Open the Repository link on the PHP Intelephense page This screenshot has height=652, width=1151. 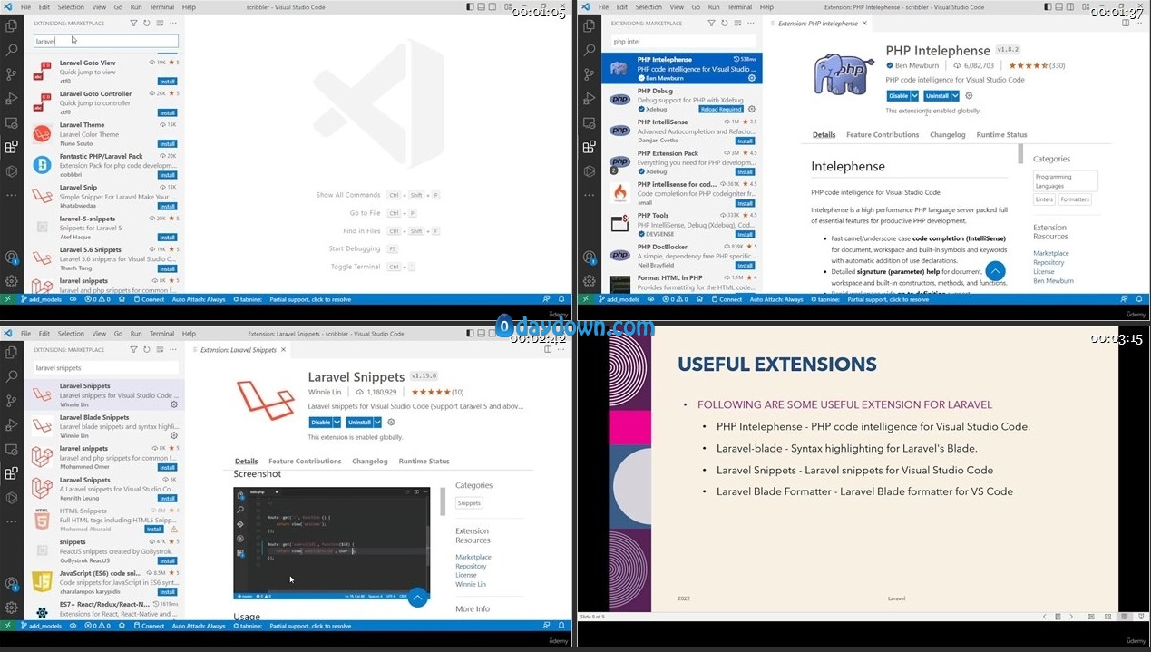[1049, 263]
